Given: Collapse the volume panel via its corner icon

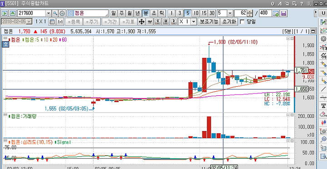Looking at the screenshot, I should [x=288, y=115].
